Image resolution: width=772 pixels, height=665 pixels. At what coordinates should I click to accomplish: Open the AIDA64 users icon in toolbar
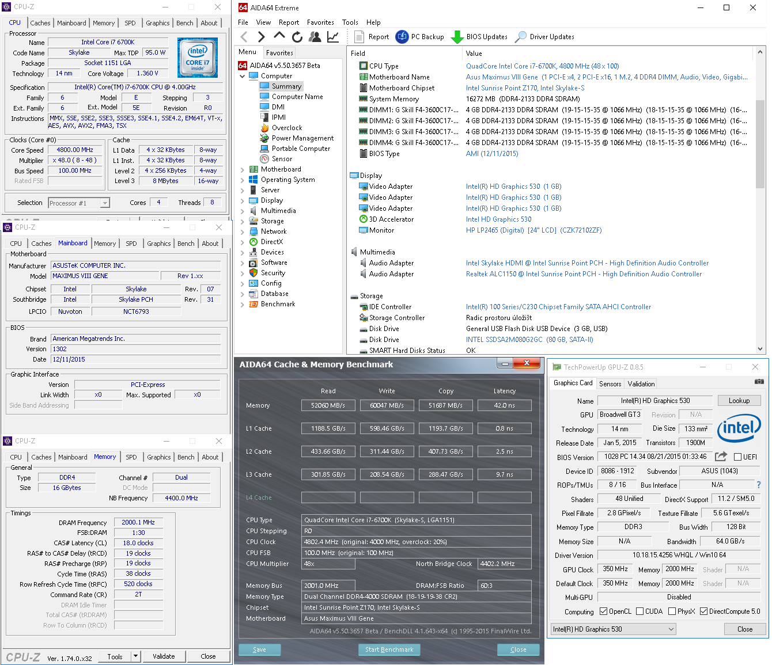(315, 37)
